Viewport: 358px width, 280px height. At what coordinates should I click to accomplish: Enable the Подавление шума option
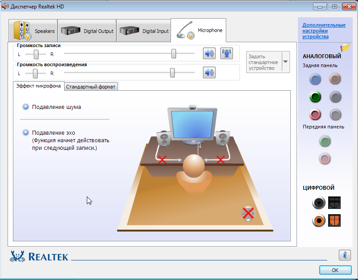point(26,107)
